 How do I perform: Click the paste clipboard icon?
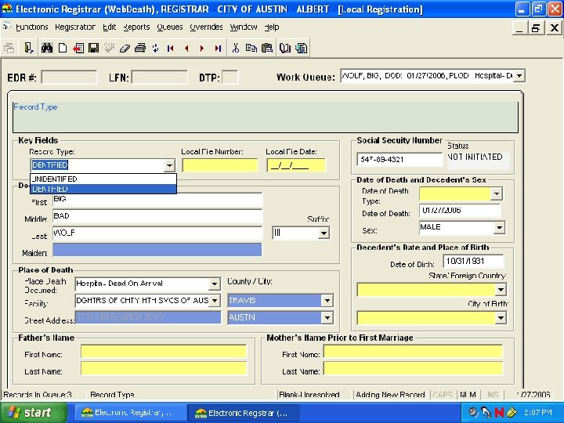point(266,48)
